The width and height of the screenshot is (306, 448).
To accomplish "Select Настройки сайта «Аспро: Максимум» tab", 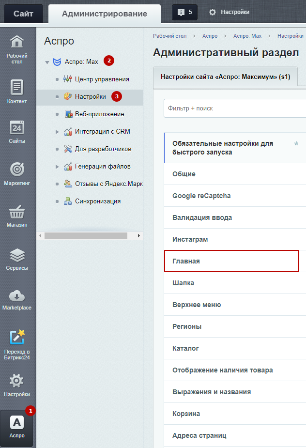I will point(226,77).
